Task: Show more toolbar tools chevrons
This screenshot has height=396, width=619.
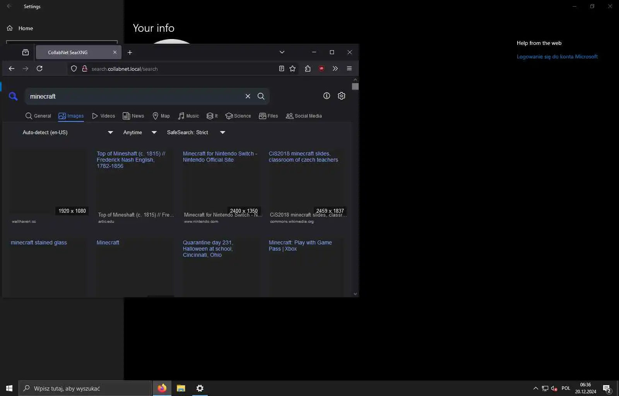Action: click(335, 68)
